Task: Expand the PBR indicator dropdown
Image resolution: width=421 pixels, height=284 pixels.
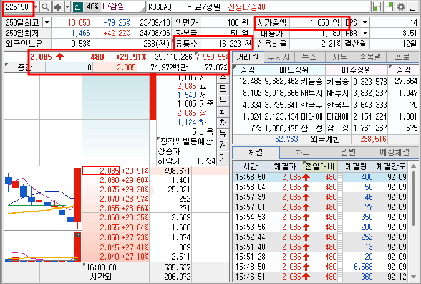Action: (x=365, y=33)
